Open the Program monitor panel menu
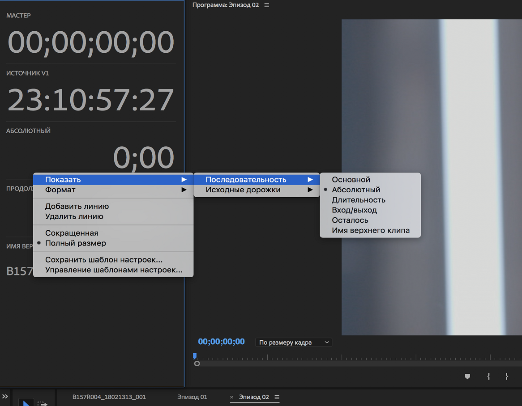The image size is (522, 406). click(266, 5)
